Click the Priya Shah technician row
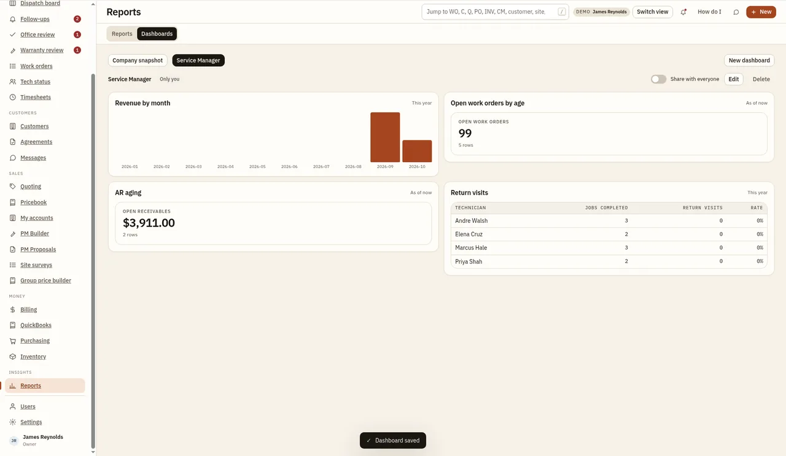Viewport: 786px width, 456px height. pyautogui.click(x=609, y=261)
